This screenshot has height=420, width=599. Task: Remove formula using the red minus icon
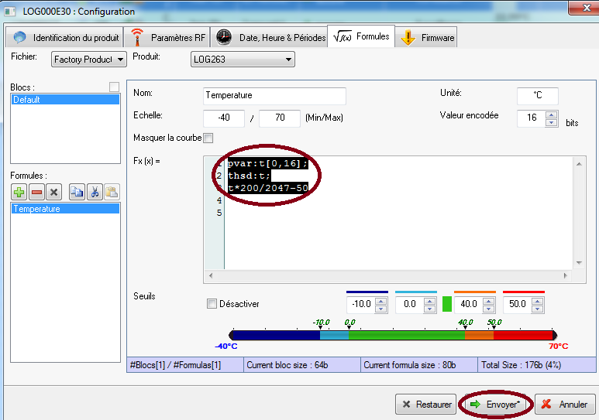click(x=36, y=192)
